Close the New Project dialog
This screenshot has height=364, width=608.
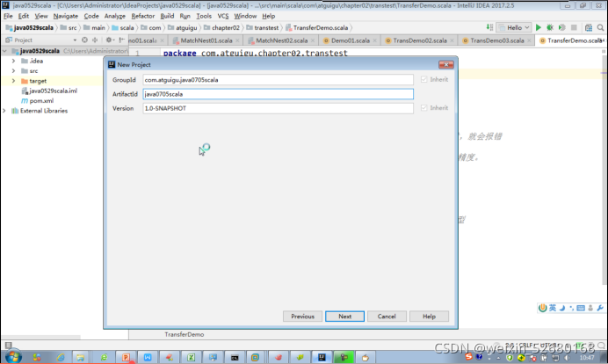[446, 65]
